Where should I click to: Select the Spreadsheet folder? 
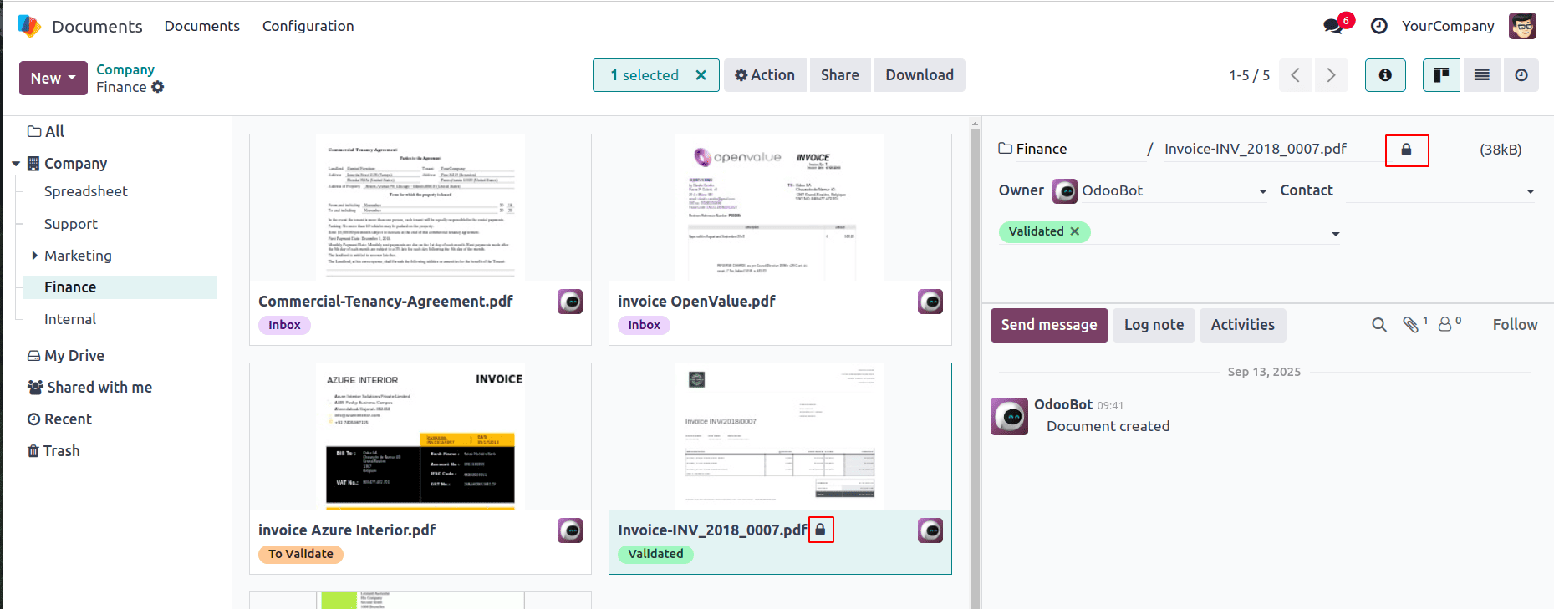pyautogui.click(x=86, y=191)
